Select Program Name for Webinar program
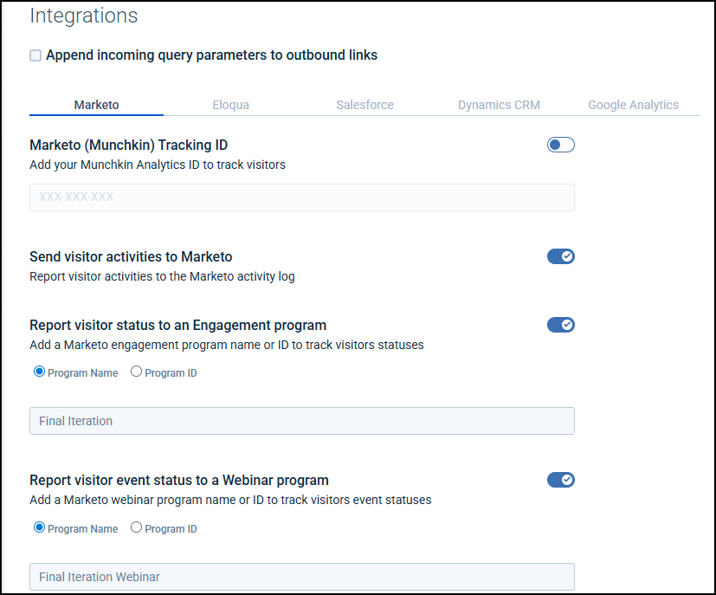 (39, 527)
